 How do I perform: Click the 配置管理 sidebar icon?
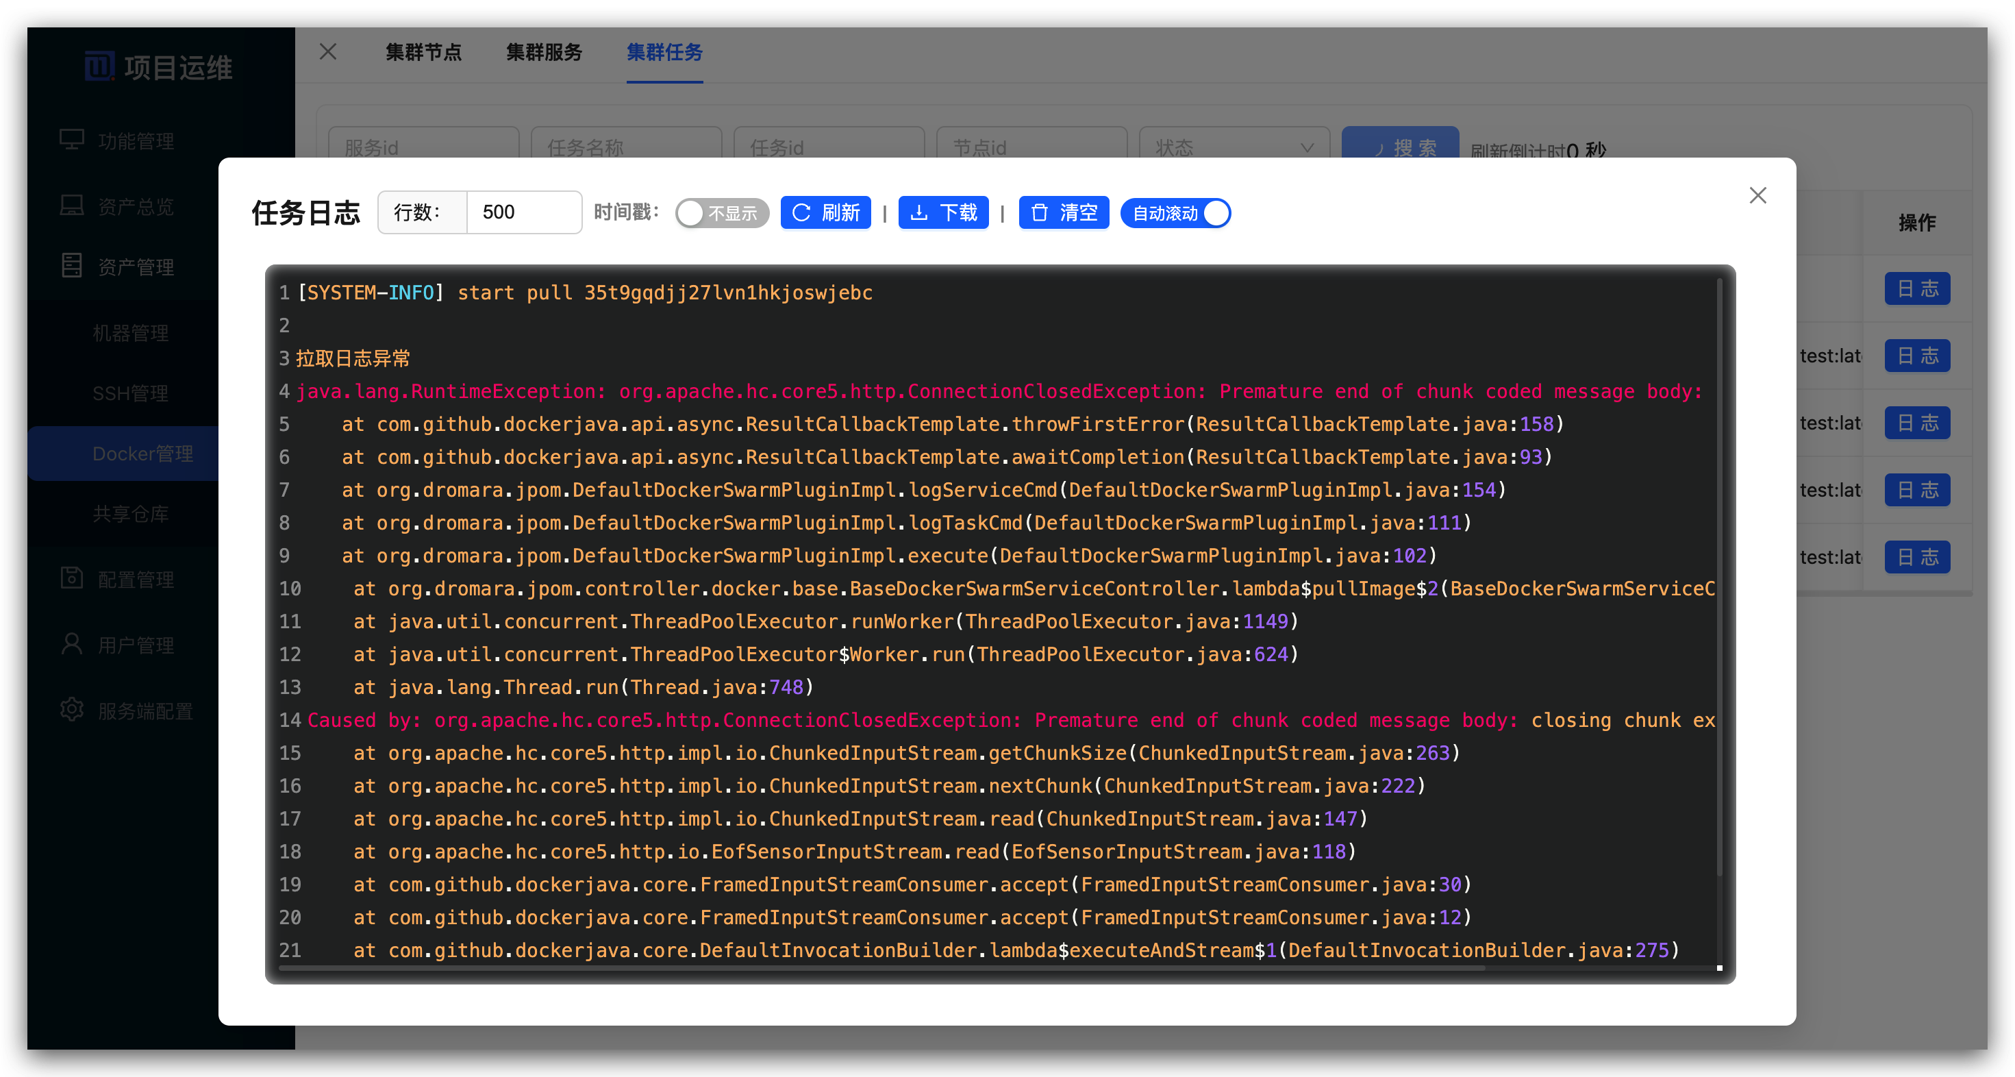click(72, 578)
